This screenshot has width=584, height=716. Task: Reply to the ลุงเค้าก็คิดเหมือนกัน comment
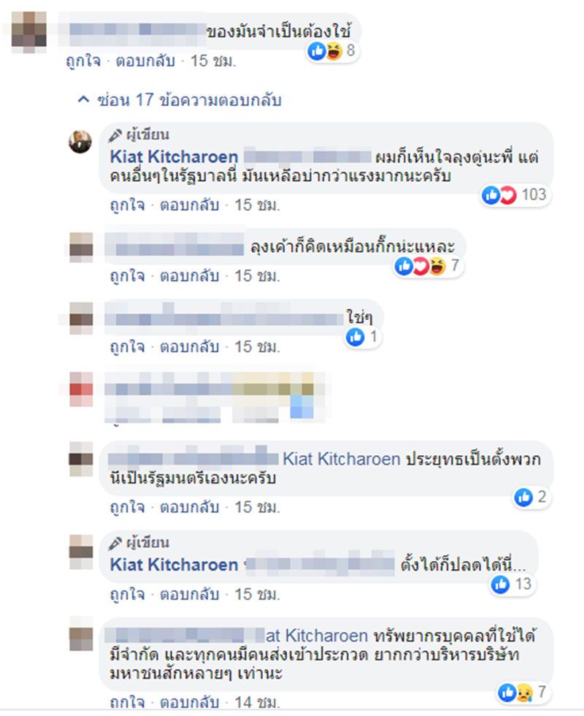189,276
